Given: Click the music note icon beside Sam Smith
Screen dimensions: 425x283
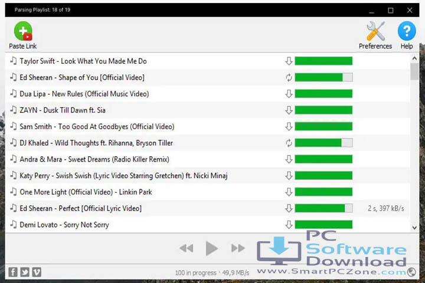Looking at the screenshot, I should coord(13,126).
